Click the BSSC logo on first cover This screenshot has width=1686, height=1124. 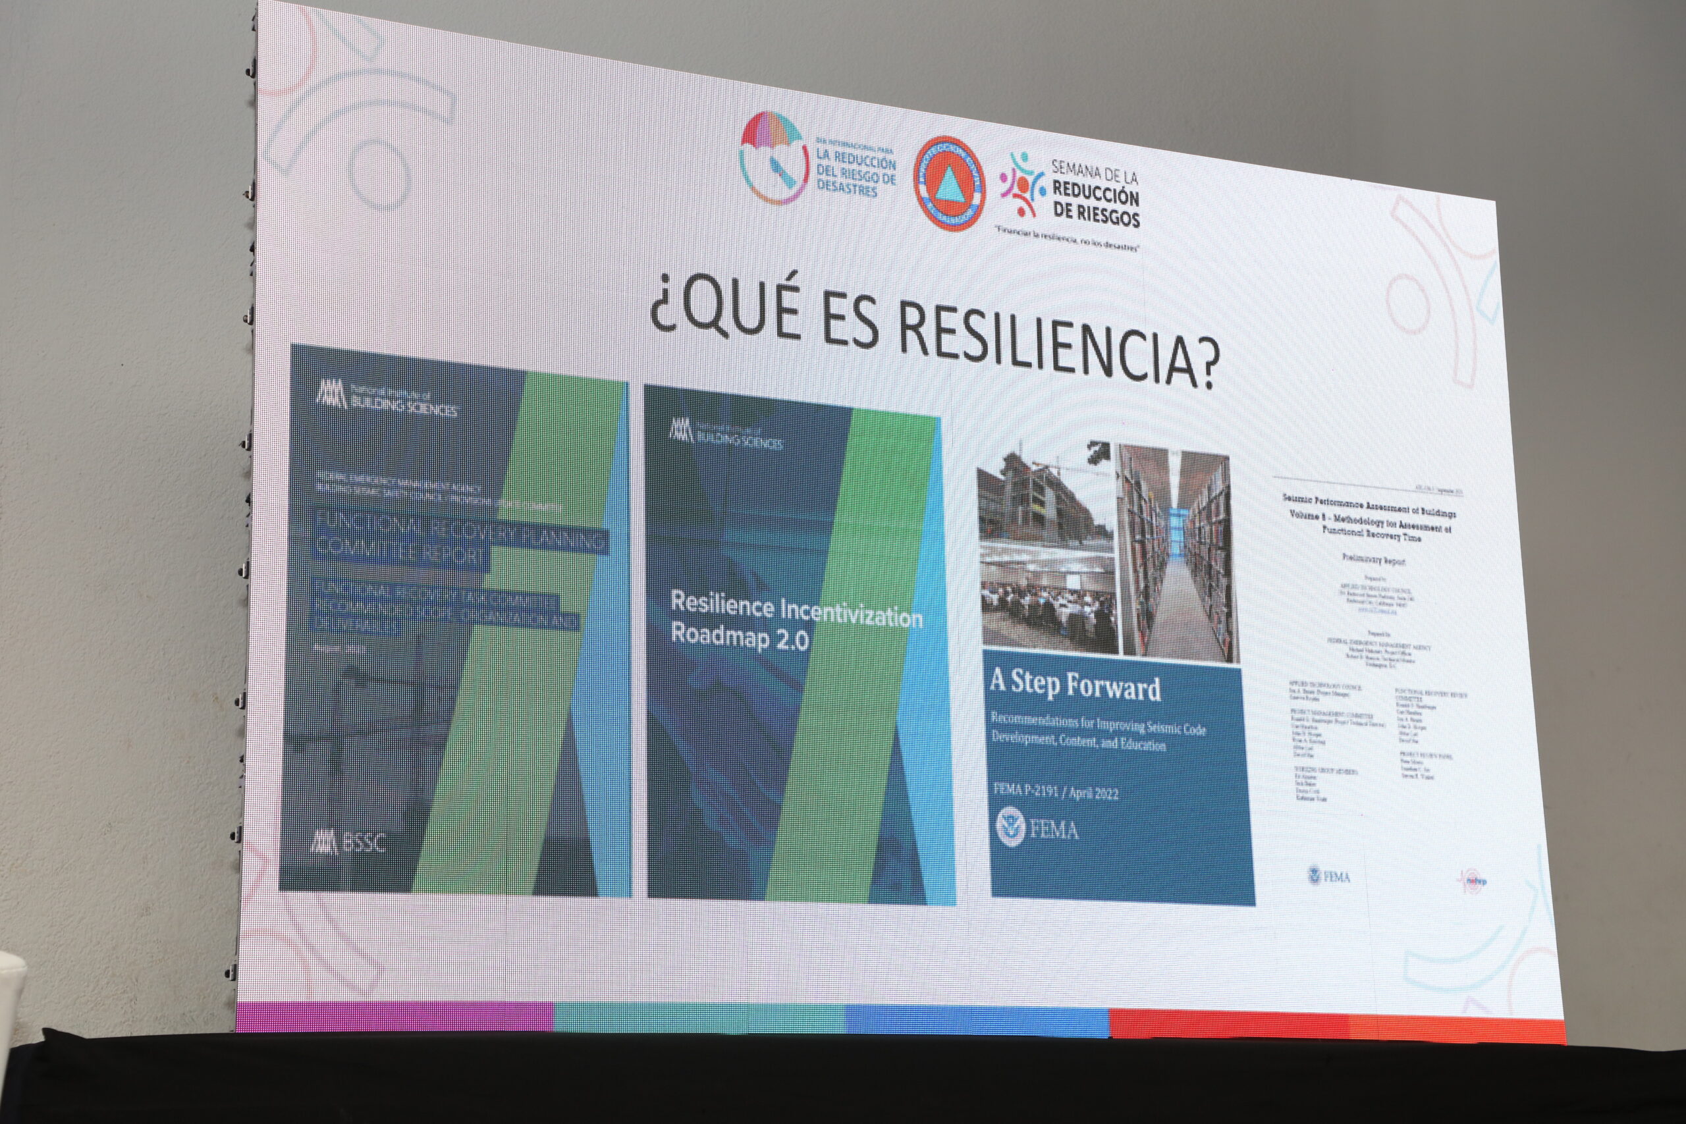point(349,842)
